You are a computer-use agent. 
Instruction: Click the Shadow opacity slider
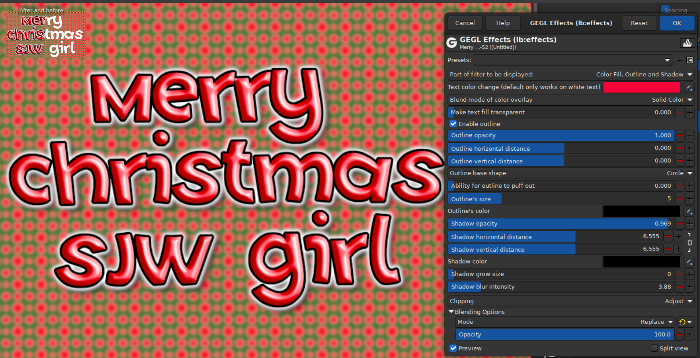[x=561, y=224]
